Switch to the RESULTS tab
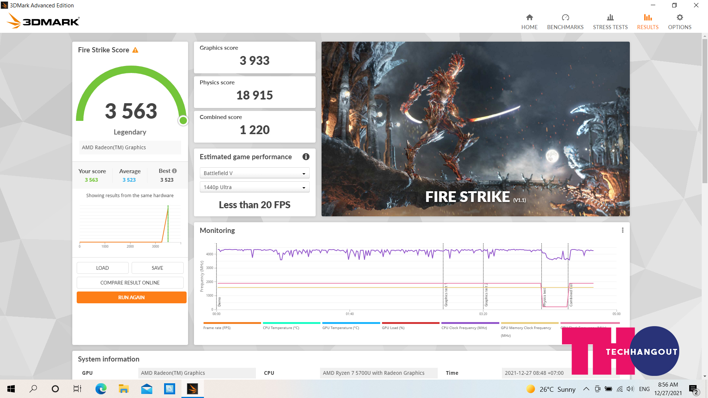Image resolution: width=708 pixels, height=398 pixels. coord(648,22)
